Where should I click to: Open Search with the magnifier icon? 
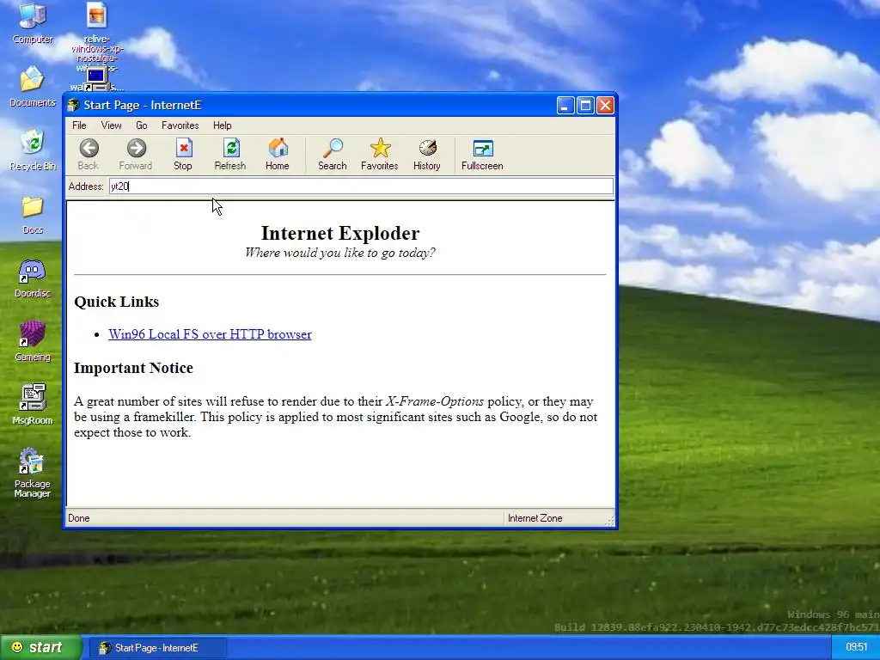coord(333,155)
